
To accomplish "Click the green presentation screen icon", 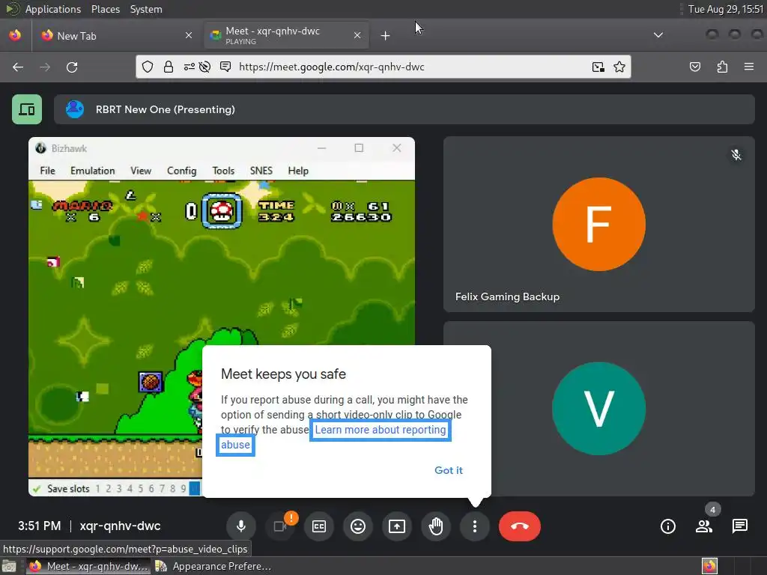I will click(27, 109).
